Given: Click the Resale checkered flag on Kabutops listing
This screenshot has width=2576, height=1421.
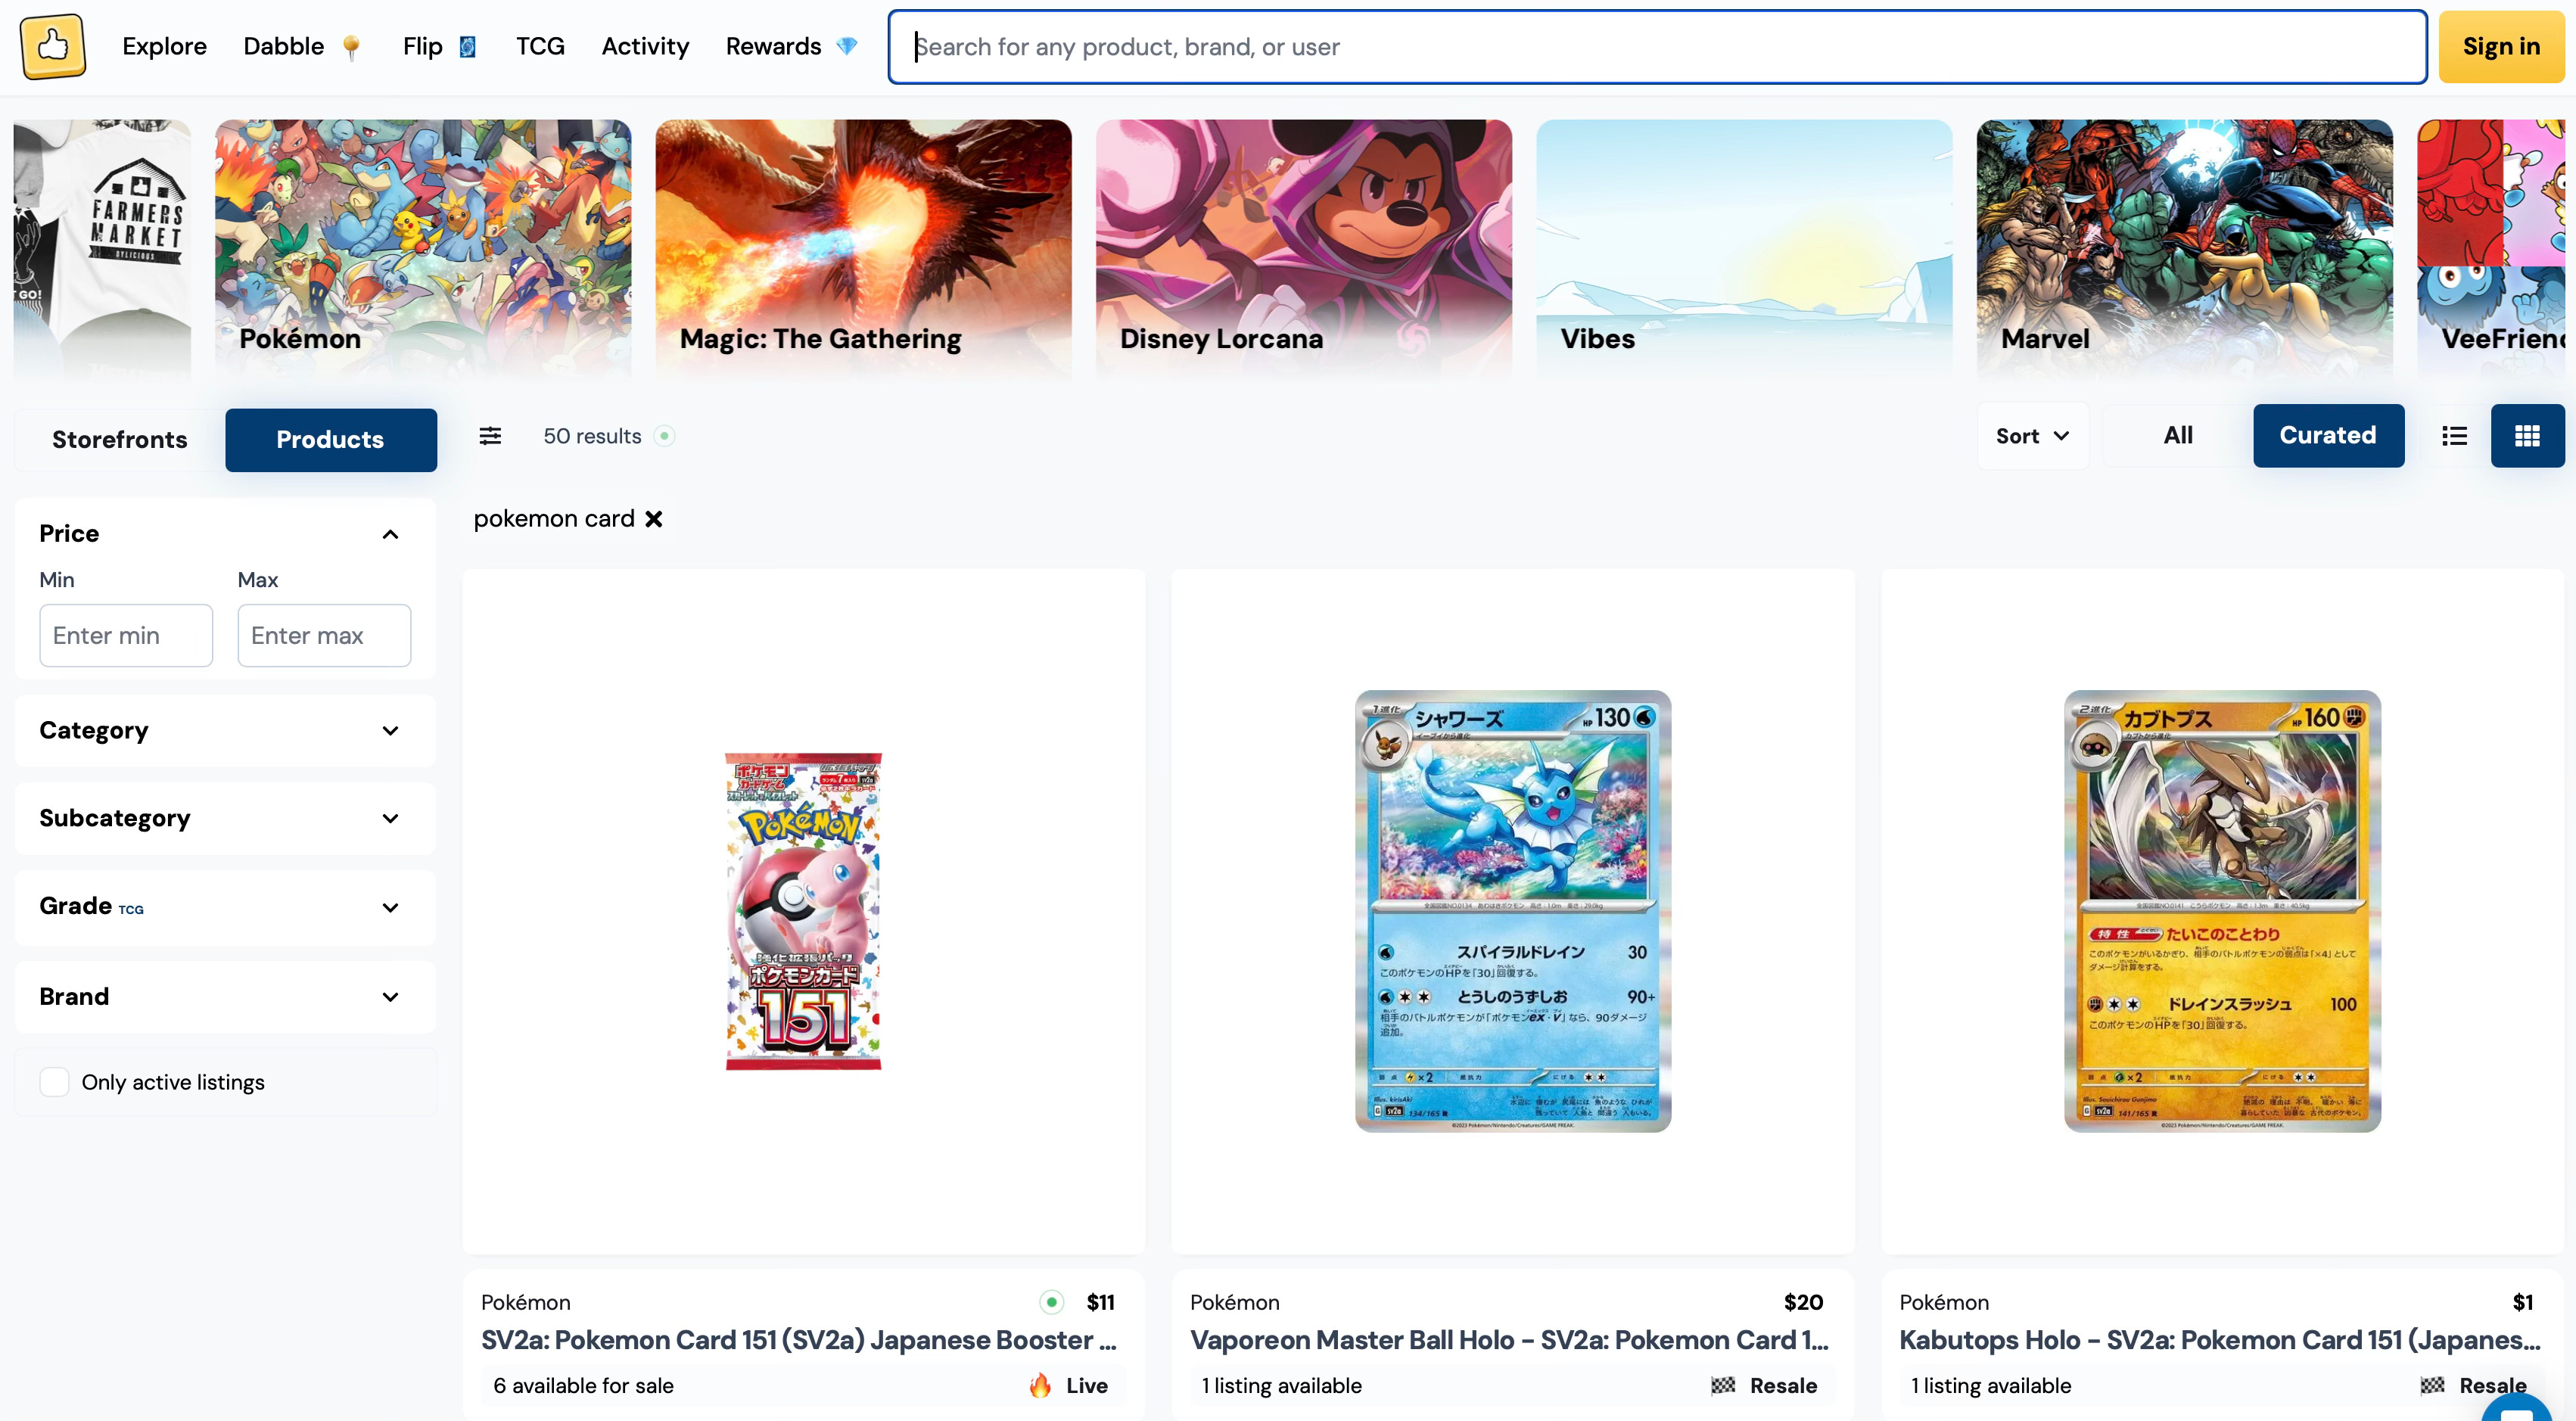Looking at the screenshot, I should [2432, 1385].
